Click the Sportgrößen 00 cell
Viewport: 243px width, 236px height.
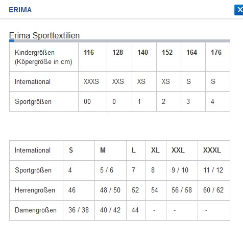[x=92, y=101]
